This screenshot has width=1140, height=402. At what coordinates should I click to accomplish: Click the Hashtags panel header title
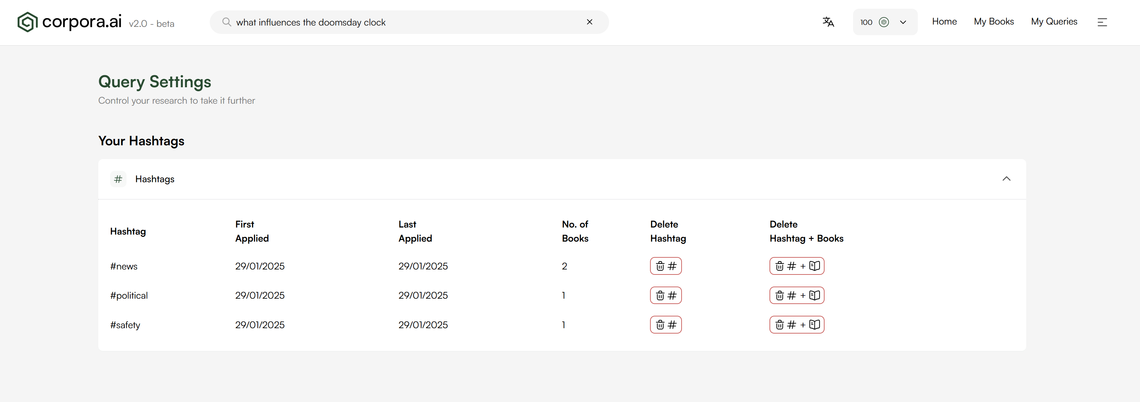[155, 179]
